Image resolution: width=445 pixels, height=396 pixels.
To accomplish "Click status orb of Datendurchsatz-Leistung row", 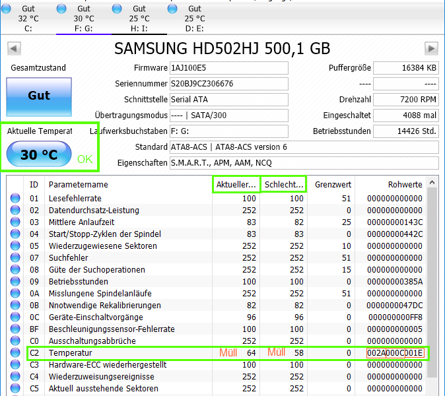I will (x=15, y=210).
